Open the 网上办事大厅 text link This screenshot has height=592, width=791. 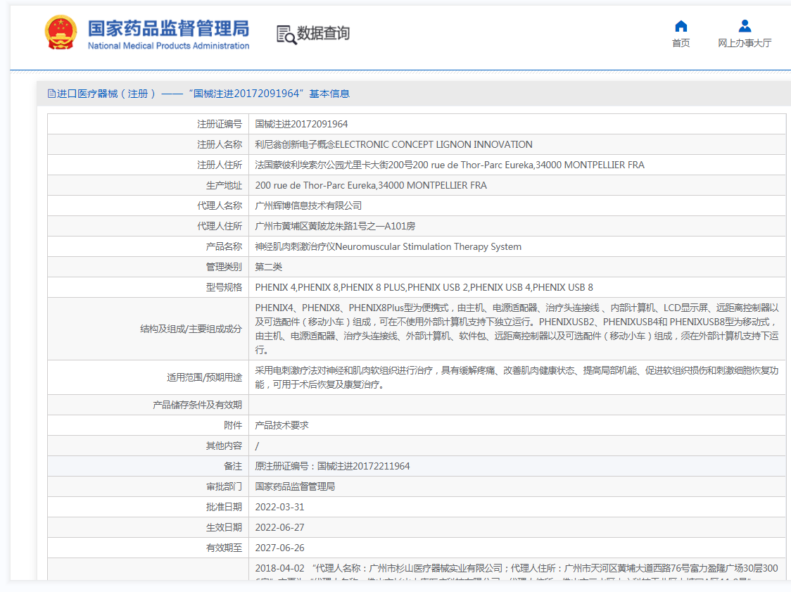tap(745, 43)
